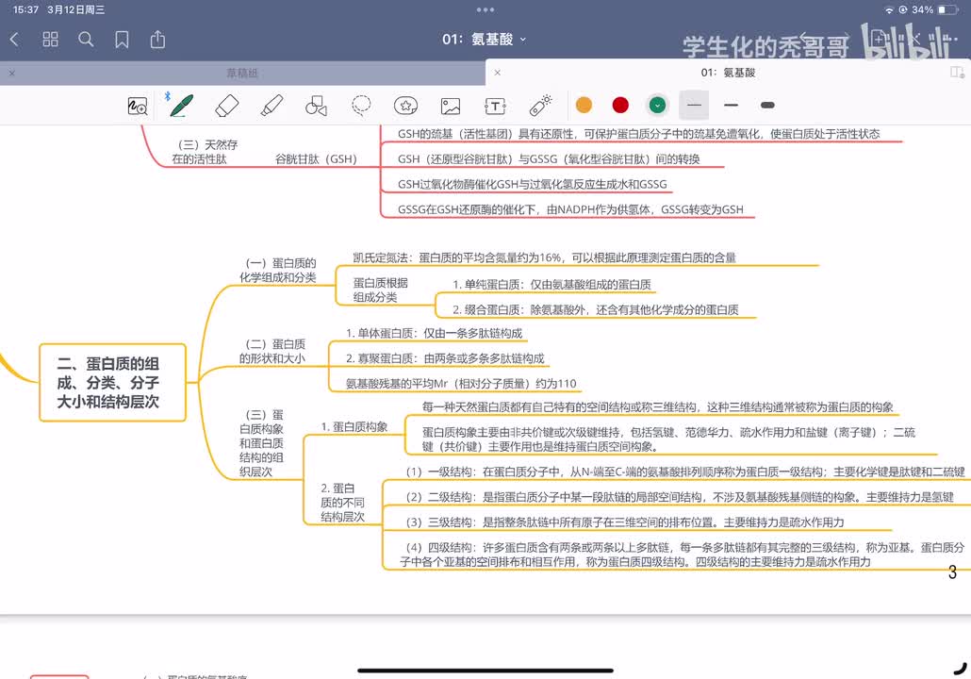Select the Shapes tool

tap(317, 106)
